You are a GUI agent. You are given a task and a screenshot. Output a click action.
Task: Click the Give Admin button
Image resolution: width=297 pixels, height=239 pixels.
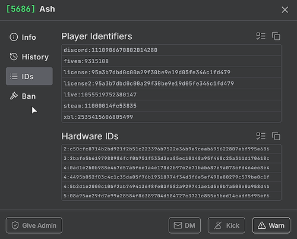coord(34,225)
